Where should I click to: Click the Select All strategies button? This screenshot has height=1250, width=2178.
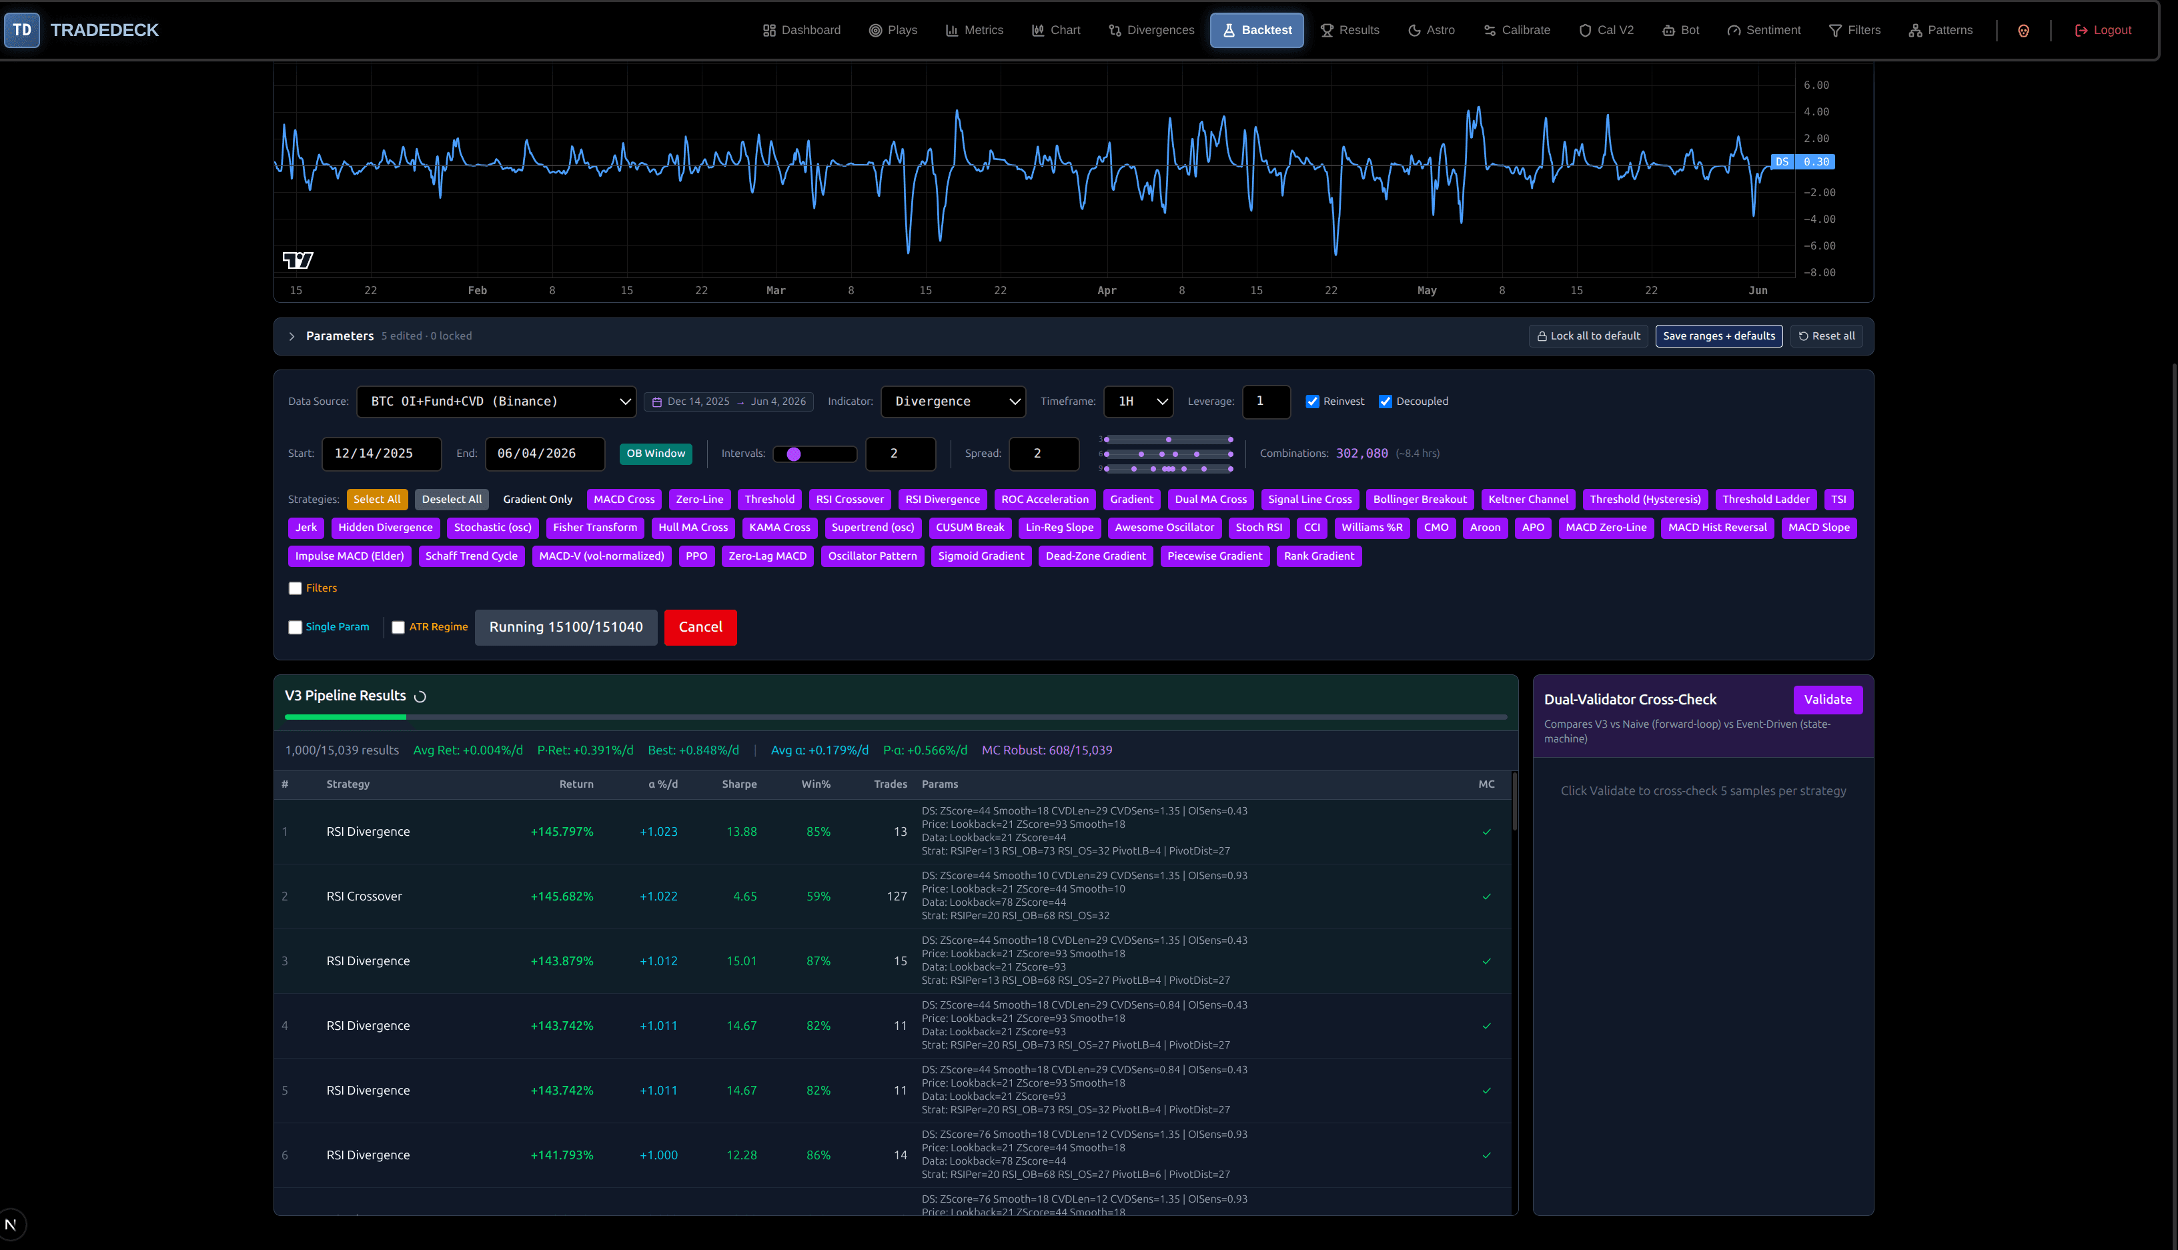pos(377,500)
